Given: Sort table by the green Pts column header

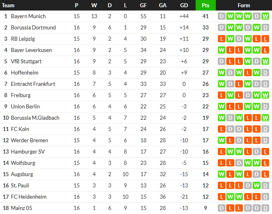Looking at the screenshot, I should [x=205, y=5].
